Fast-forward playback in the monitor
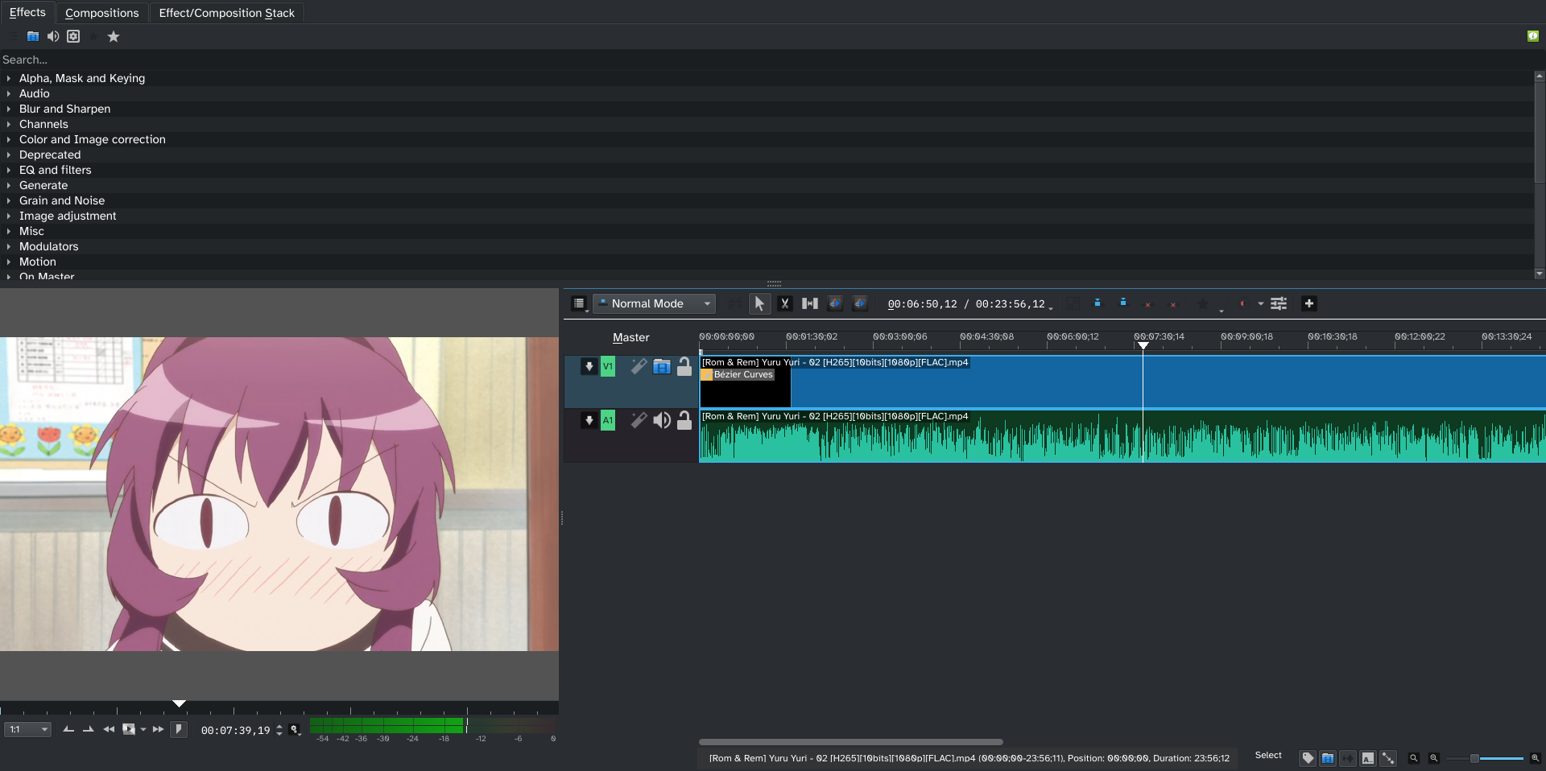The height and width of the screenshot is (771, 1546). point(158,729)
